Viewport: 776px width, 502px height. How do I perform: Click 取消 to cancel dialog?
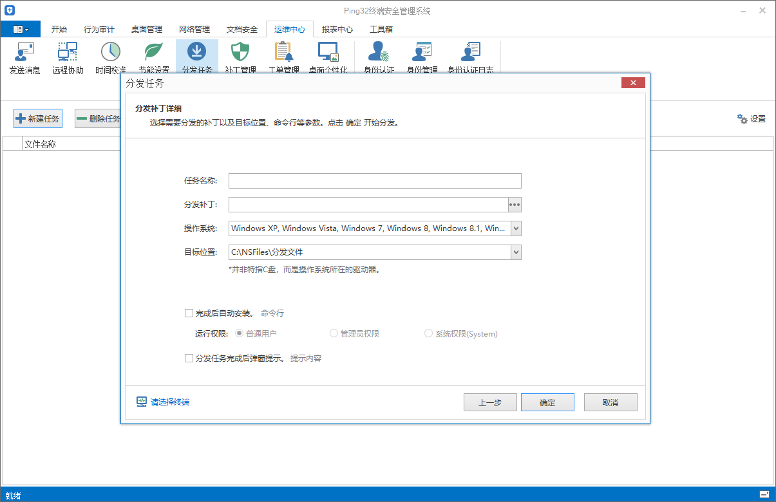610,402
